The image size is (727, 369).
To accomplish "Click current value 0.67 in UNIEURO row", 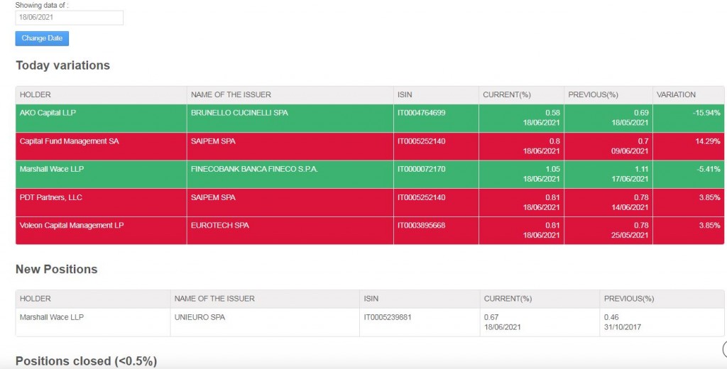I will pos(491,317).
